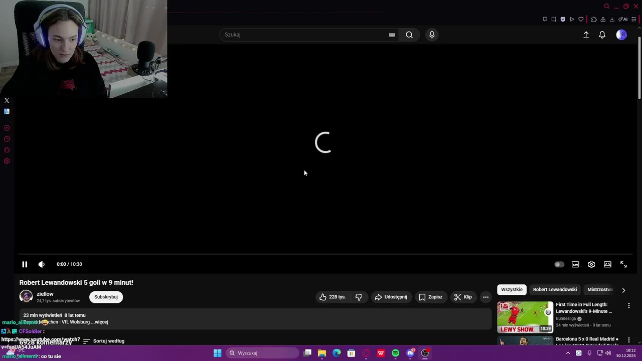Image resolution: width=642 pixels, height=361 pixels.
Task: Open the YouTube create/upload icon
Action: [586, 35]
